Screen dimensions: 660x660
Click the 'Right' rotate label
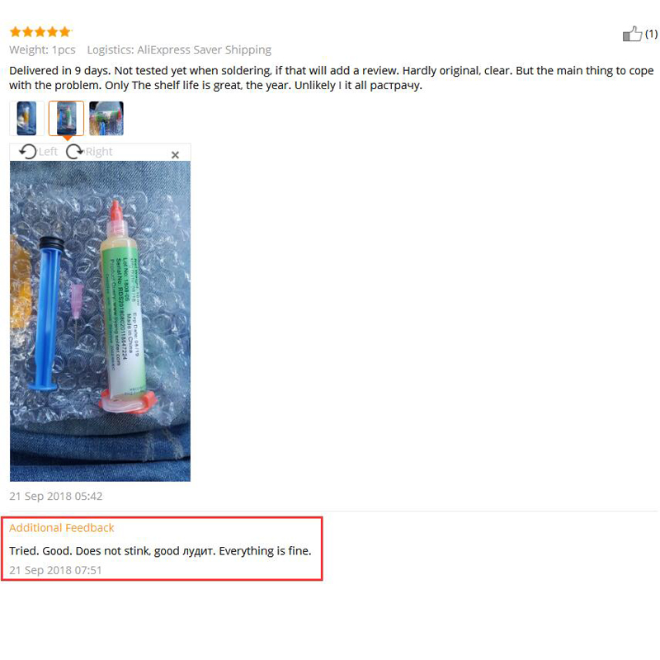tap(99, 152)
